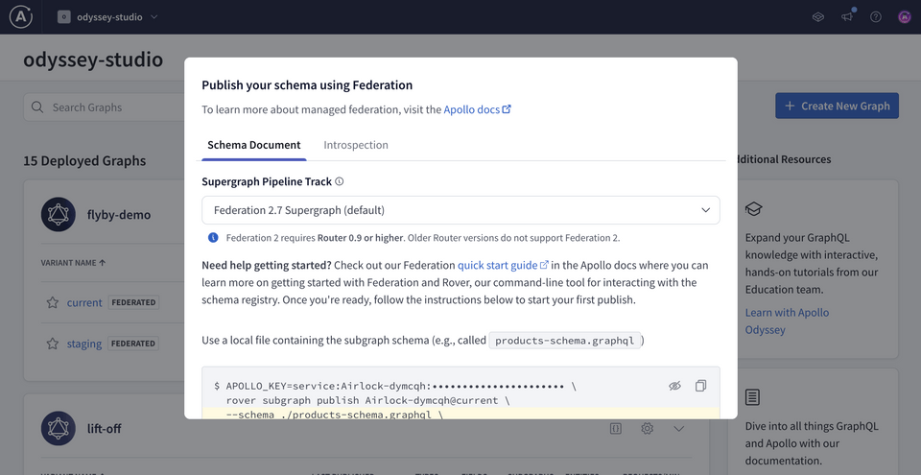Open the Federation 2.7 Supergraph dropdown
This screenshot has height=475, width=921.
460,210
